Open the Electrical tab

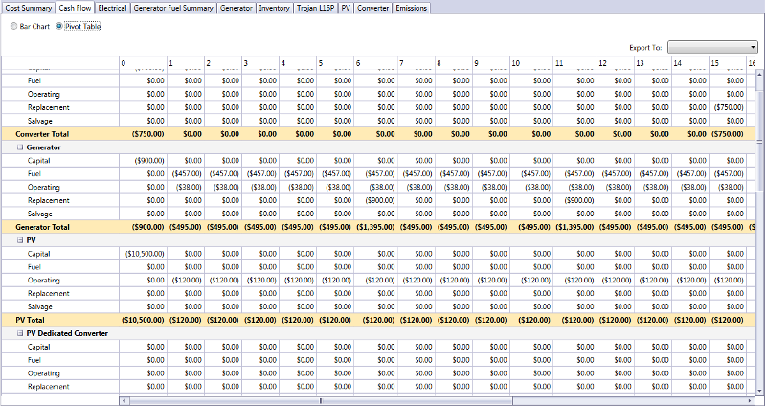click(x=112, y=8)
